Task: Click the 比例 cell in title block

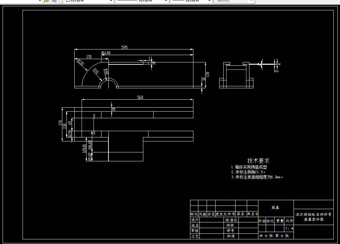Action: (x=289, y=221)
